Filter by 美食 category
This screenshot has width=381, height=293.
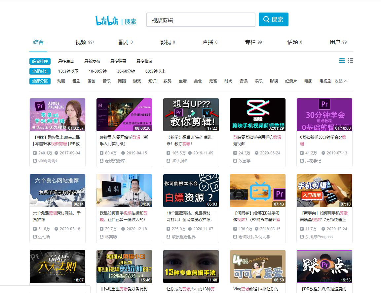pyautogui.click(x=198, y=81)
